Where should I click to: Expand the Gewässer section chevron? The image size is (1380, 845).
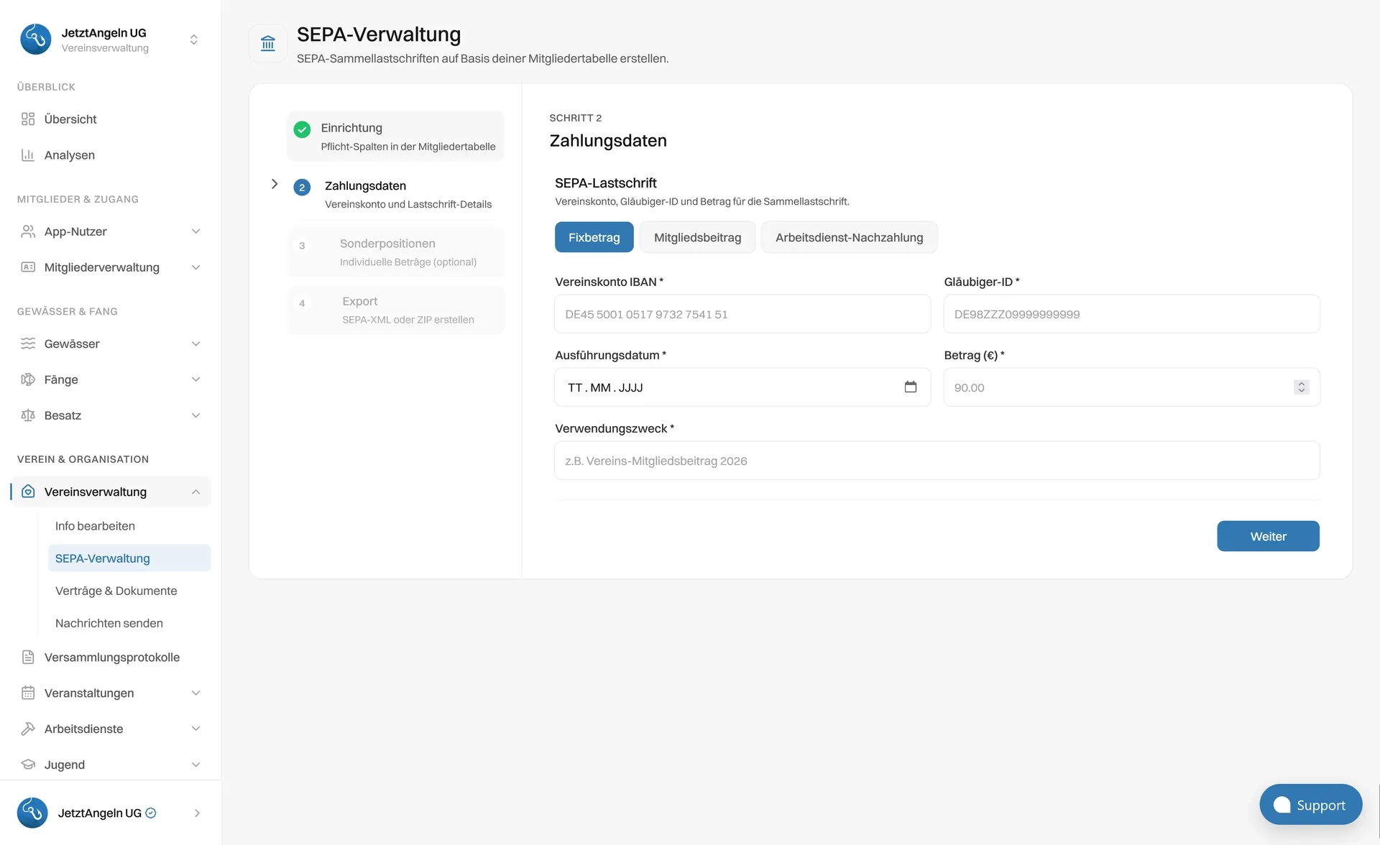coord(195,343)
